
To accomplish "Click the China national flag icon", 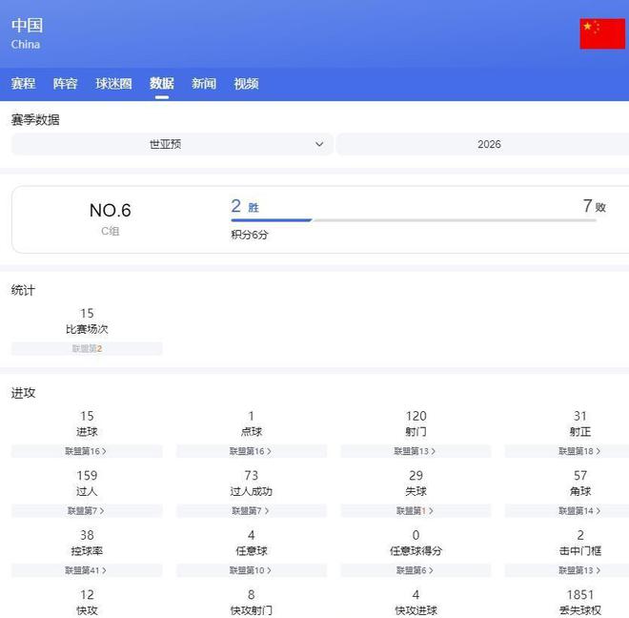I will [x=601, y=33].
